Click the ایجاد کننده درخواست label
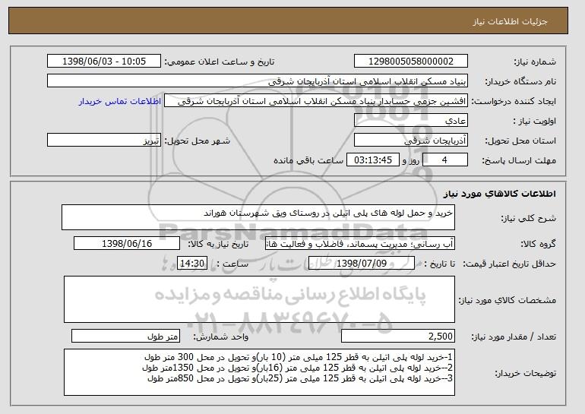585x414 pixels. click(x=514, y=102)
